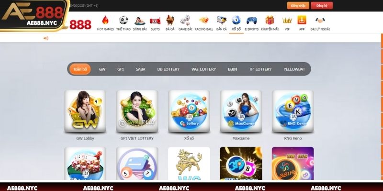383x191 pixels.
Task: Open the SLOTS machine icon
Action: tap(155, 21)
